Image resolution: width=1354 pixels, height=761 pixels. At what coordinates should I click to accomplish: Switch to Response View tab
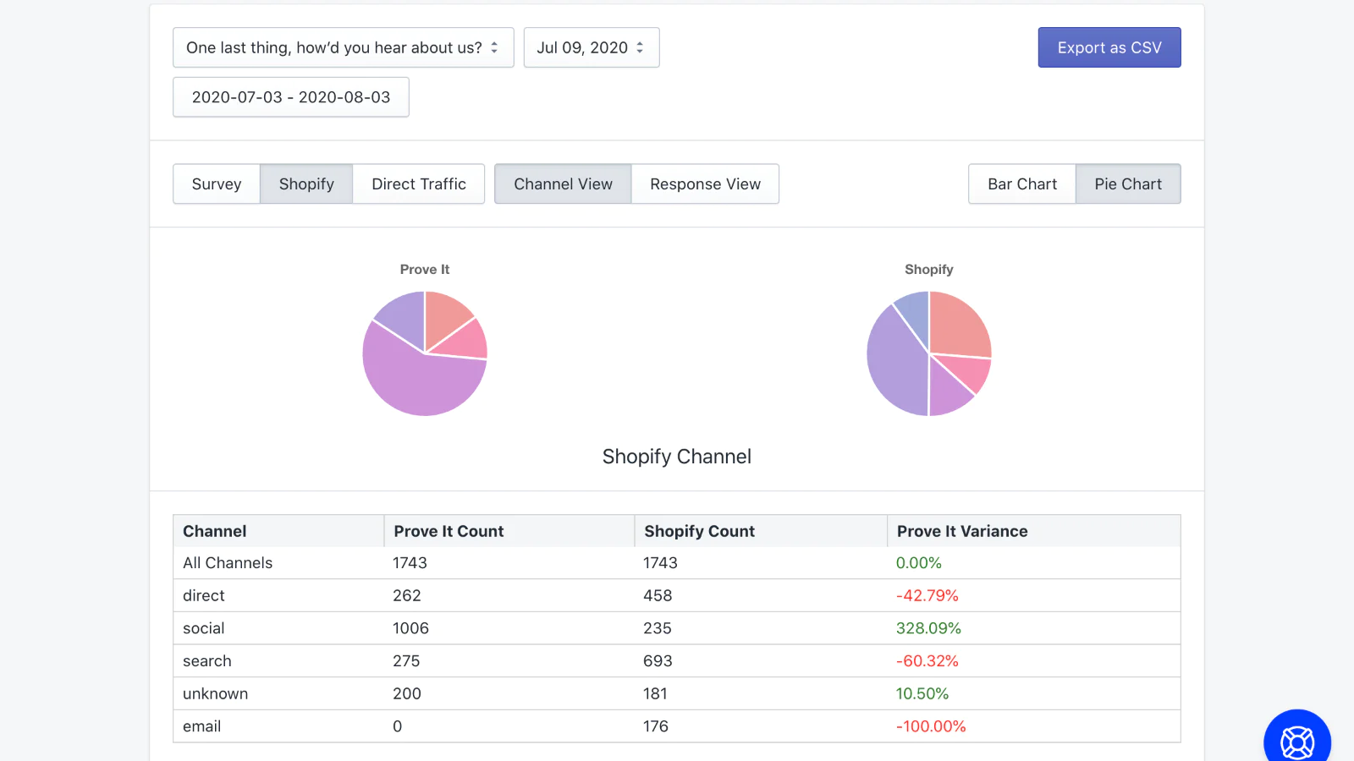705,183
